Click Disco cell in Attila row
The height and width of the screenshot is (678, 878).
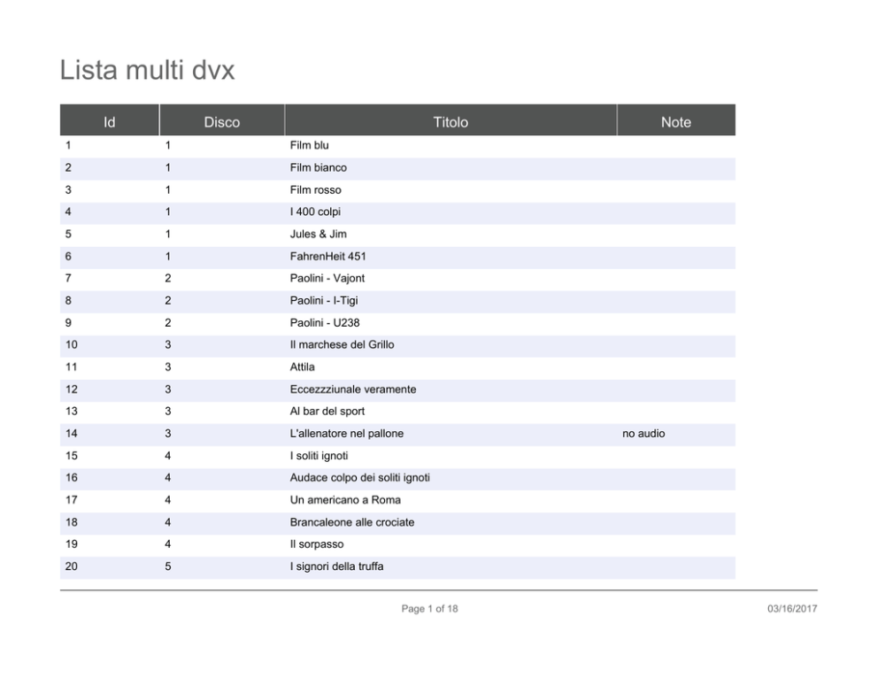(x=168, y=367)
